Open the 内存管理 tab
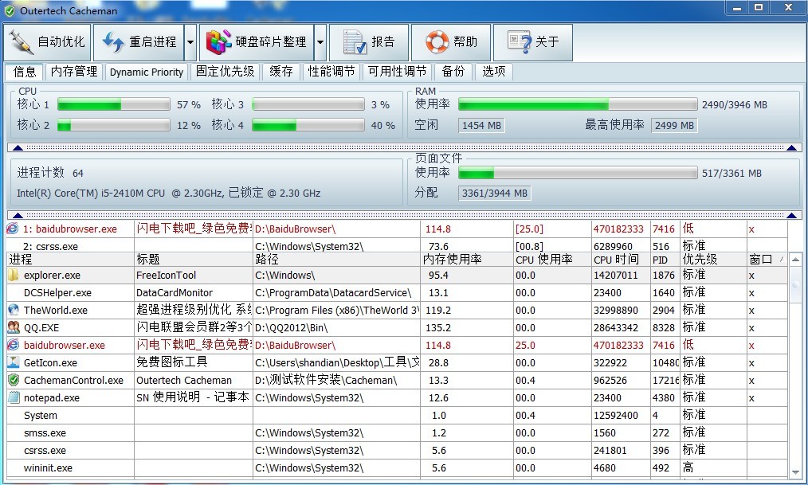 point(74,72)
